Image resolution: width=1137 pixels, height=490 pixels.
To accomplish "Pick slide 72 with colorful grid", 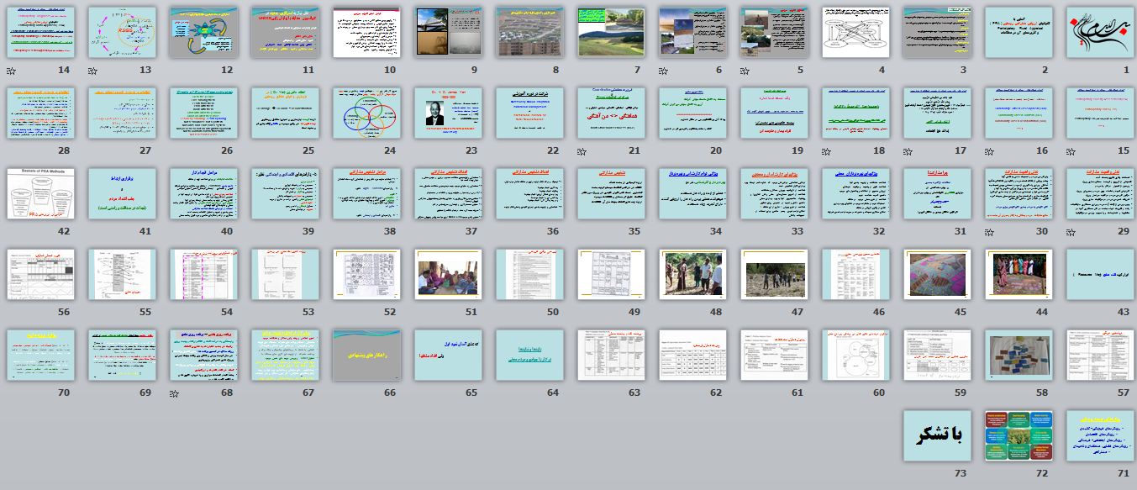I will tap(1018, 435).
